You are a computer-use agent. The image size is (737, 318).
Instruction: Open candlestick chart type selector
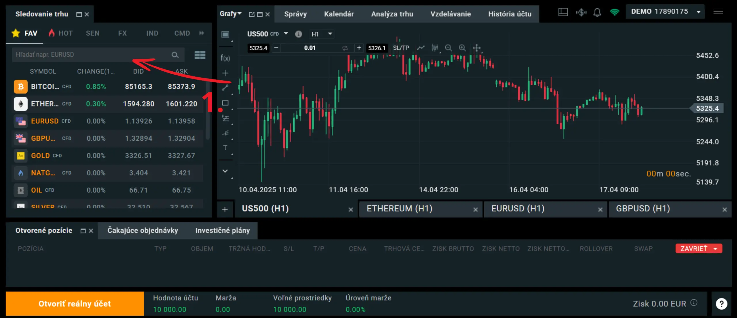[x=435, y=48]
